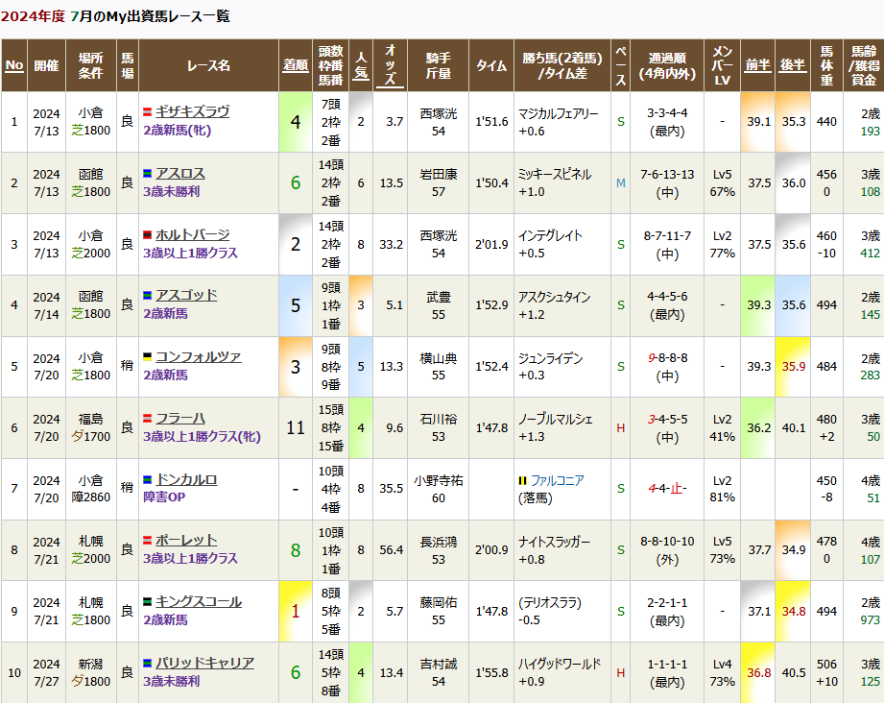Sort the table by No column
This screenshot has width=884, height=703.
point(14,65)
